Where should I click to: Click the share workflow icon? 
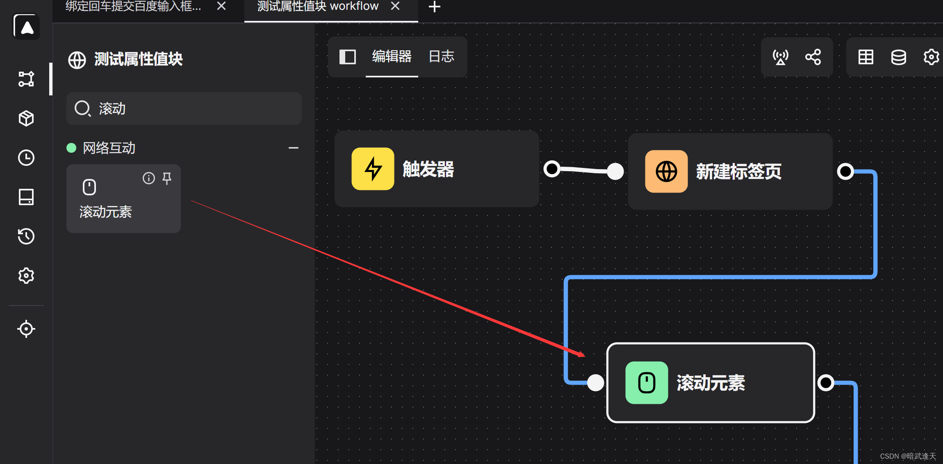(x=813, y=57)
